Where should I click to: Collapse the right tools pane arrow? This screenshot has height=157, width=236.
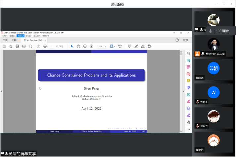[x=183, y=91]
